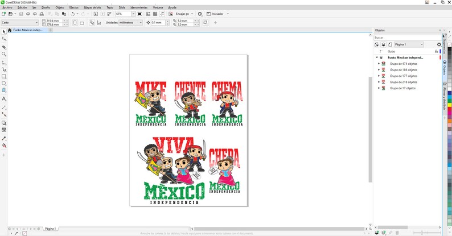Open the Alinear y distribuir docker tab
452x236 pixels.
click(x=445, y=97)
